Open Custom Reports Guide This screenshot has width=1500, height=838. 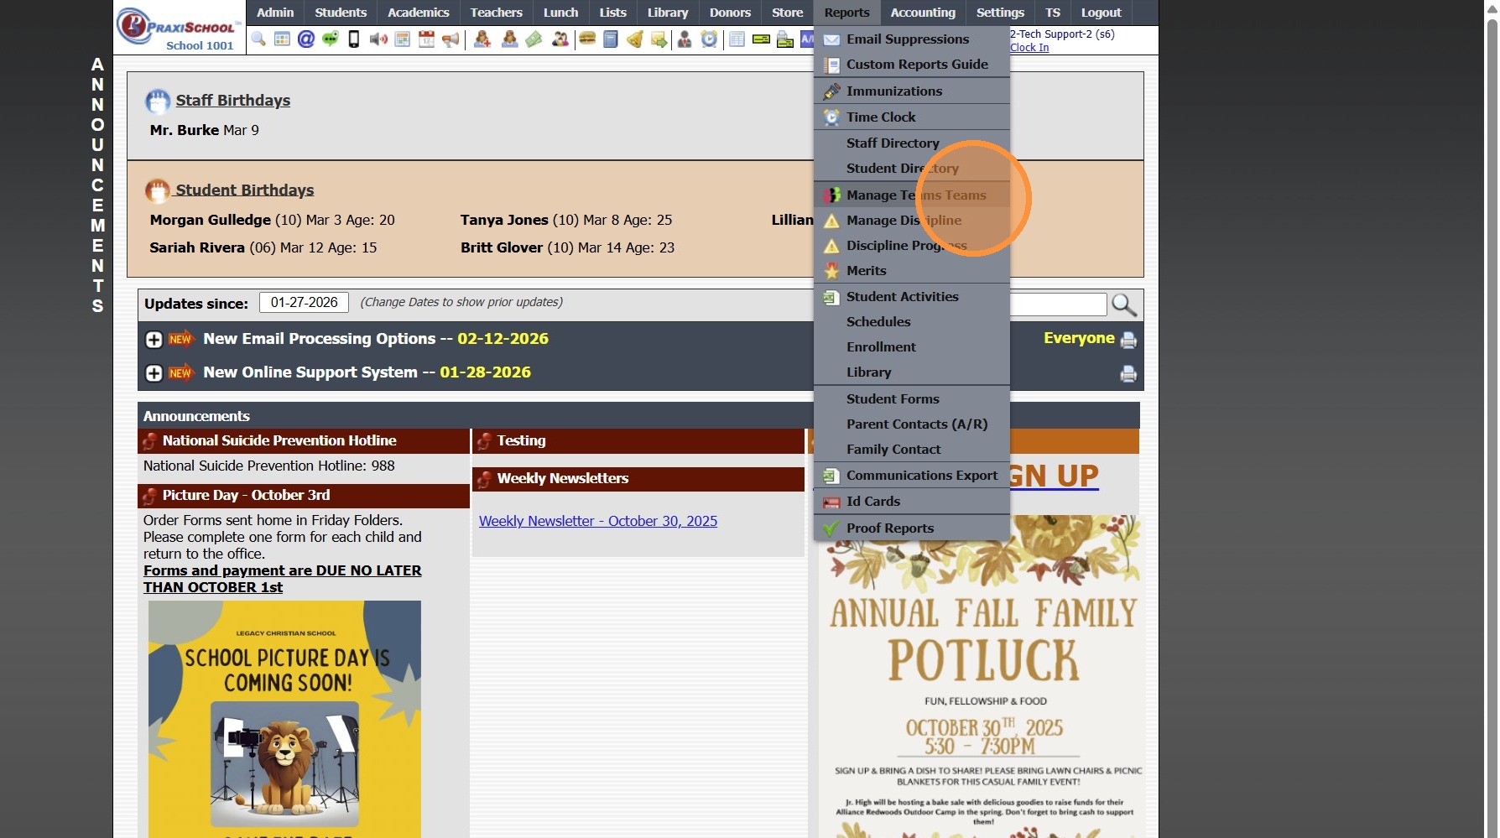(912, 65)
